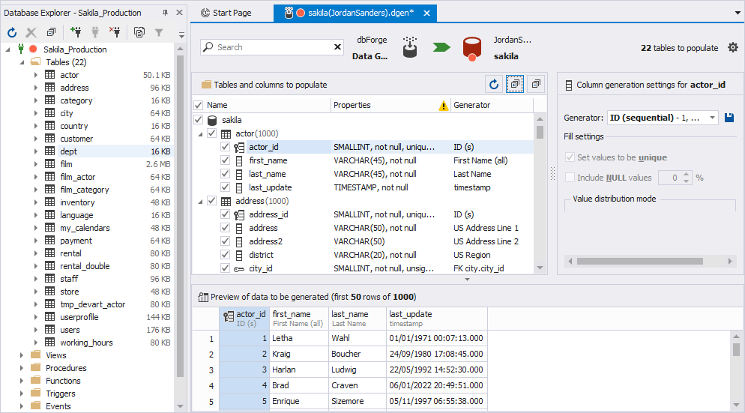Collapse the actor(1000) table node
Image resolution: width=745 pixels, height=413 pixels.
[x=201, y=134]
